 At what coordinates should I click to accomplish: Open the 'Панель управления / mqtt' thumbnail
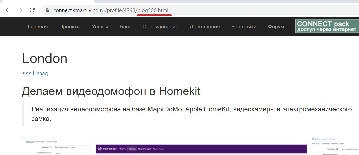pyautogui.click(x=334, y=145)
